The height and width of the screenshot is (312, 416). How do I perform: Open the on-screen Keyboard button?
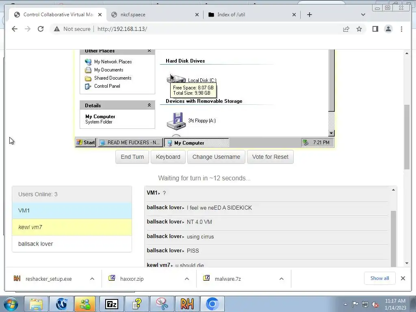point(168,157)
